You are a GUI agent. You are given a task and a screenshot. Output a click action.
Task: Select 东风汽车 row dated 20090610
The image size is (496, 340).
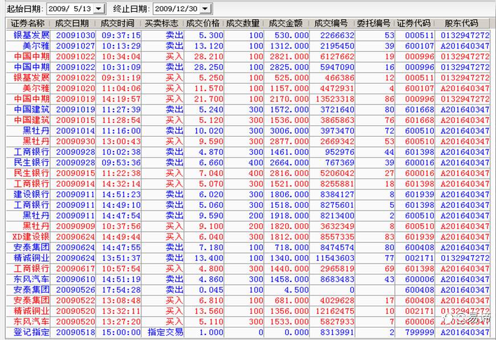pos(248,279)
